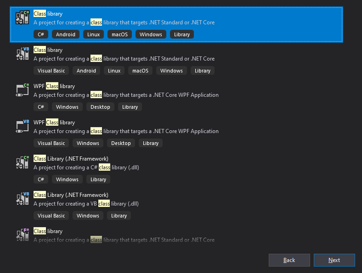
Task: Click Library tag in C# Class library row
Action: [182, 34]
